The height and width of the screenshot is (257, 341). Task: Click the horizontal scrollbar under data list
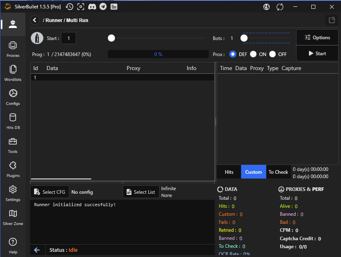click(x=61, y=179)
